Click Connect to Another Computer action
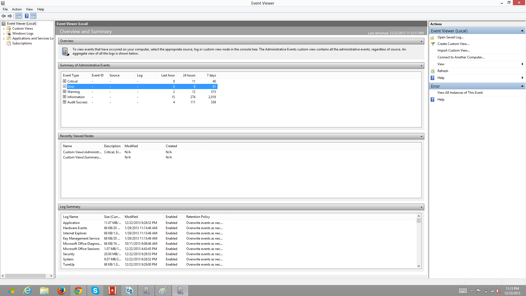The width and height of the screenshot is (526, 296). pos(461,57)
